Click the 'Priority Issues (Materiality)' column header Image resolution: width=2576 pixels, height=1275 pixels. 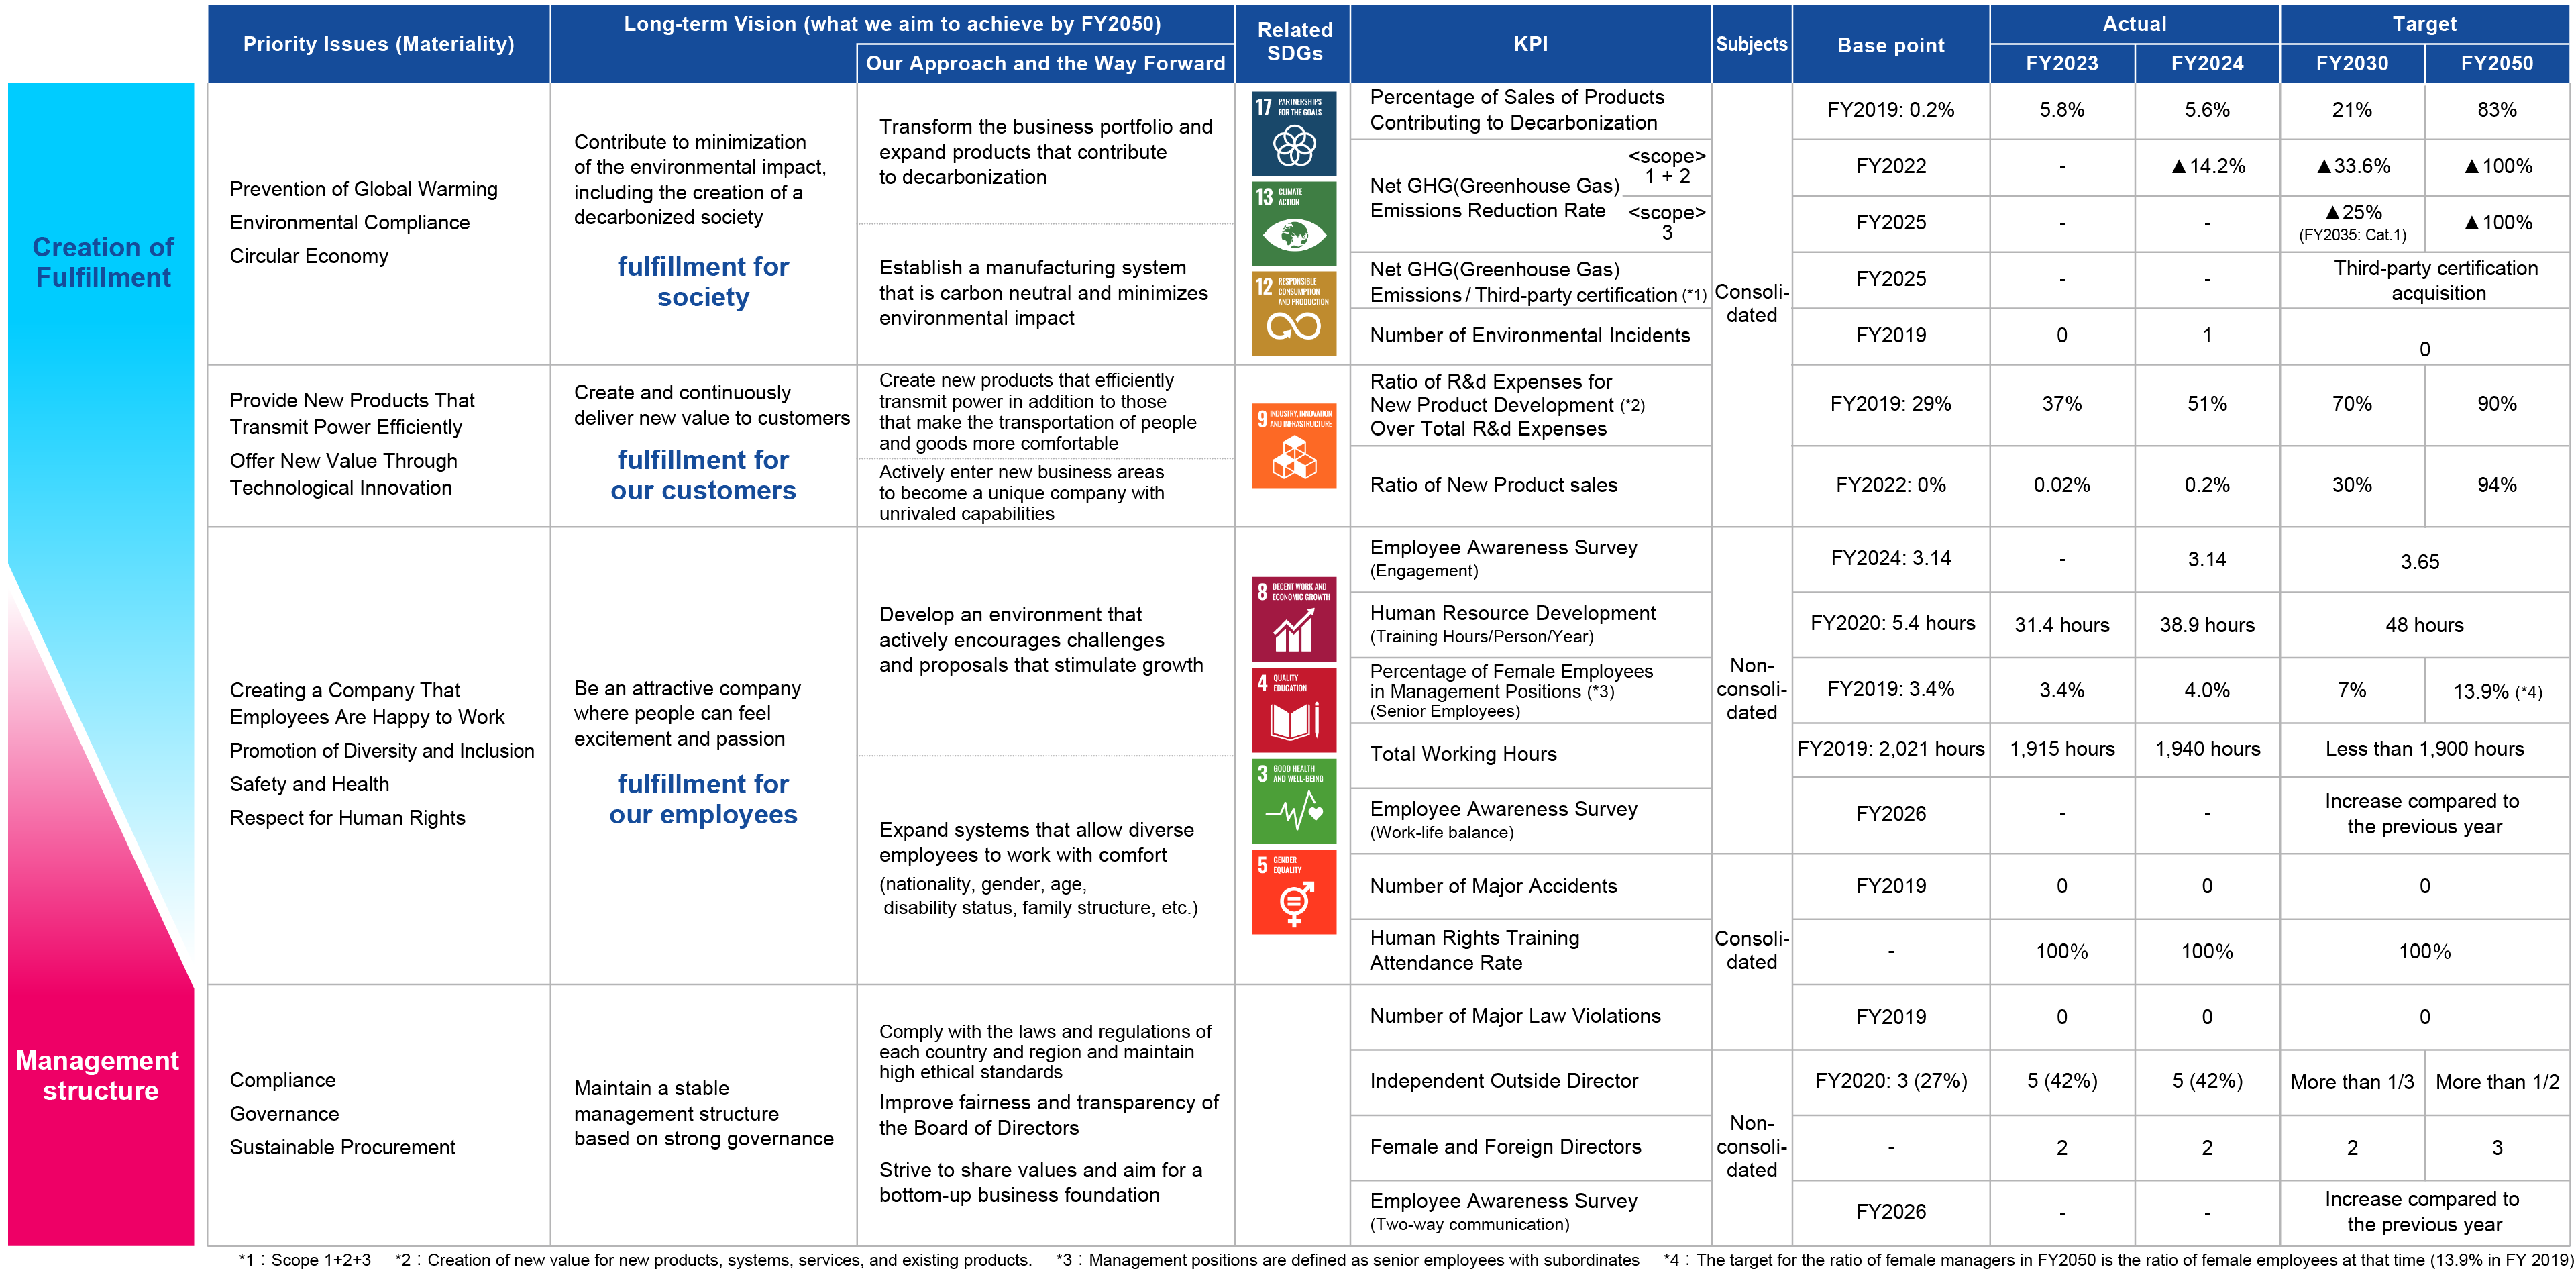click(379, 44)
